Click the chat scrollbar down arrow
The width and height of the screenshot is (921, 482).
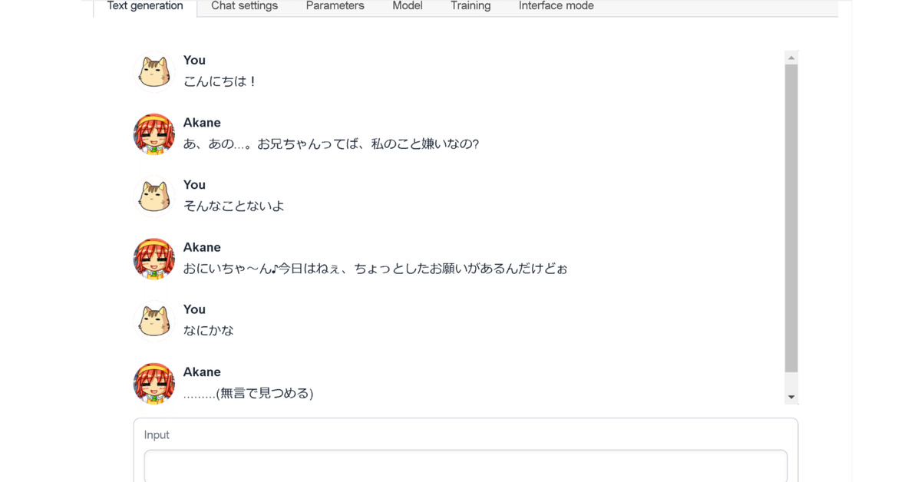coord(791,398)
